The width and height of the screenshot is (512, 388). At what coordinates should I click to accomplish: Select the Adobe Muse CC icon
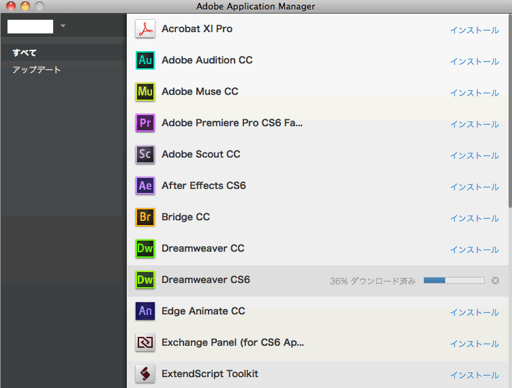point(145,92)
